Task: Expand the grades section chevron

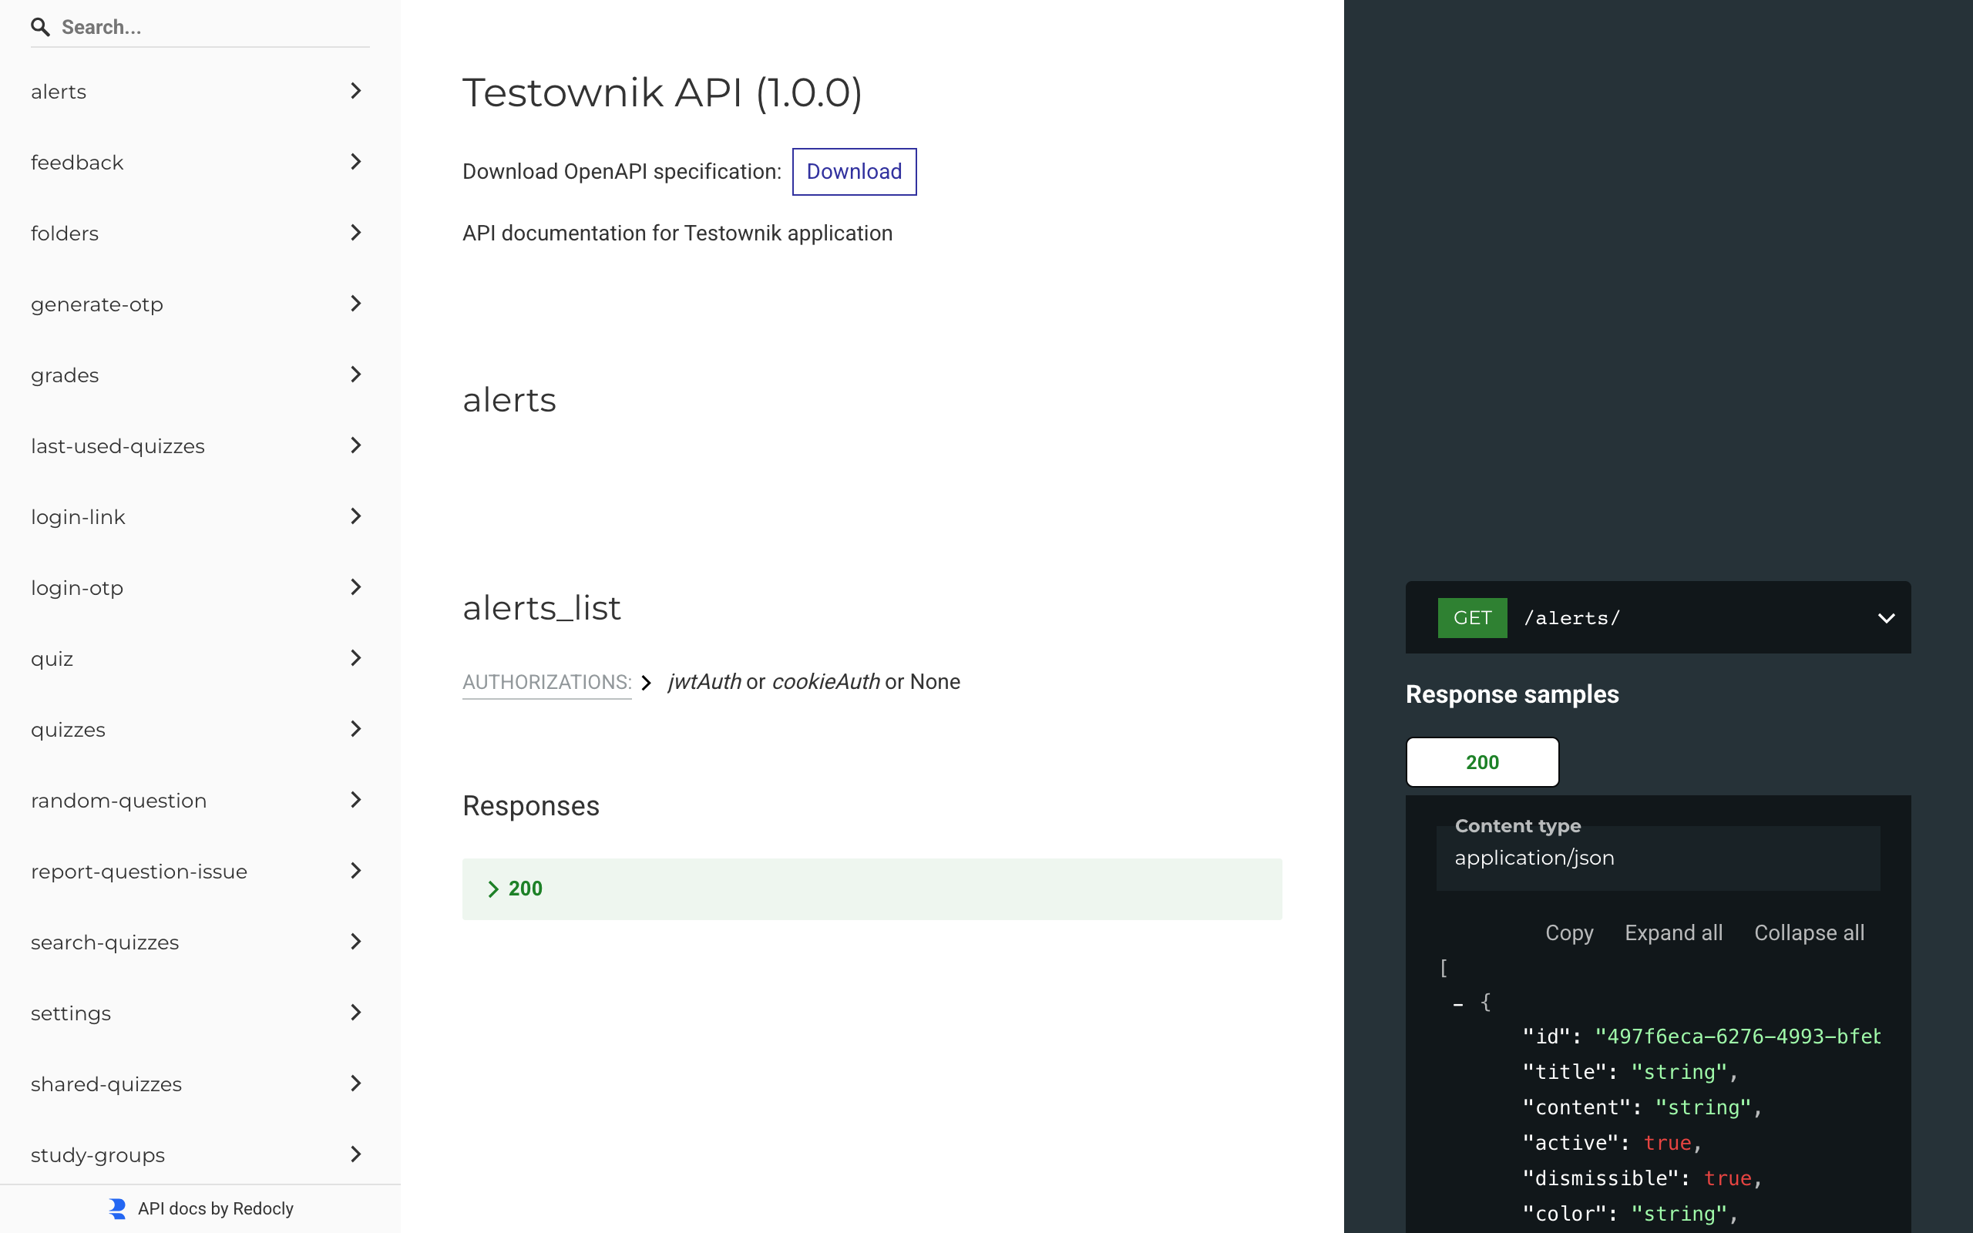Action: pyautogui.click(x=355, y=375)
